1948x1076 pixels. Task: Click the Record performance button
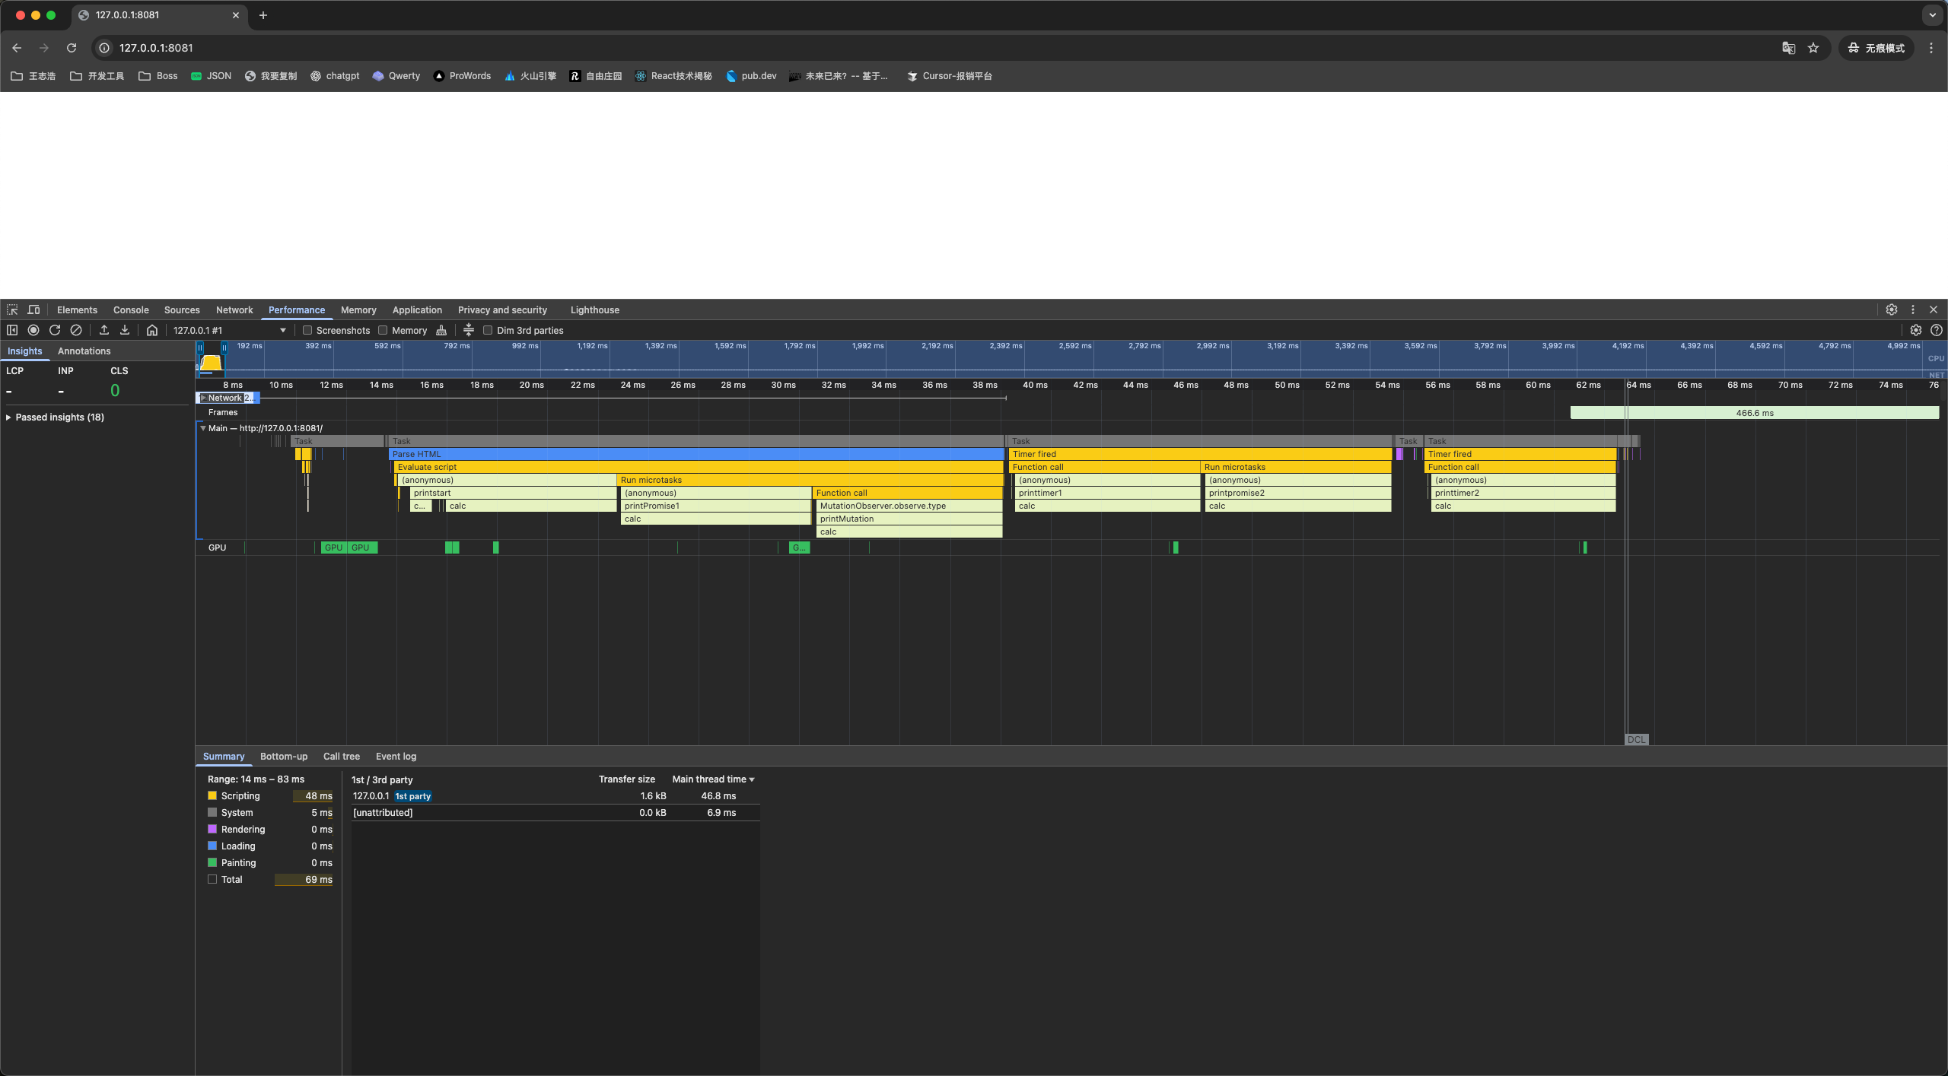tap(33, 330)
